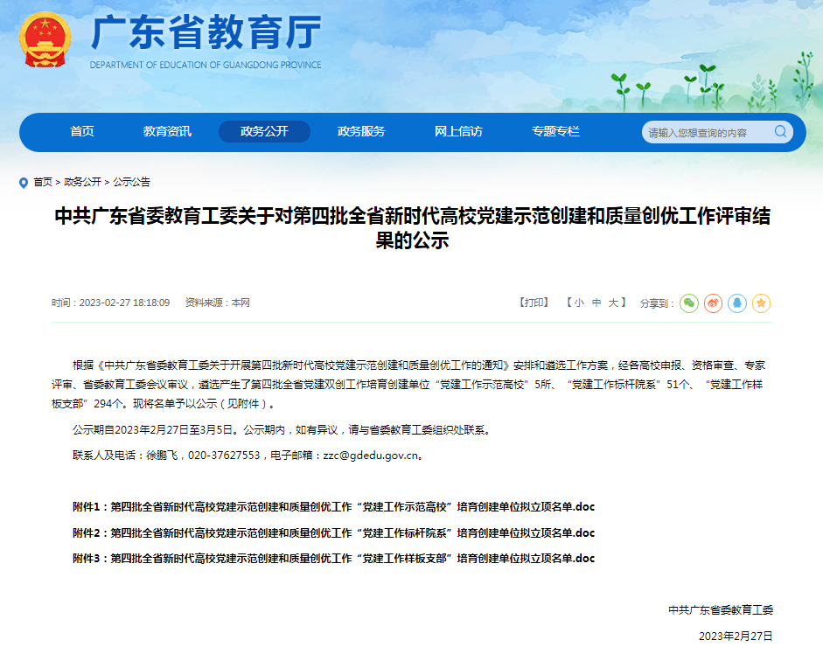
Task: Share the article to WeChat
Action: tap(689, 303)
